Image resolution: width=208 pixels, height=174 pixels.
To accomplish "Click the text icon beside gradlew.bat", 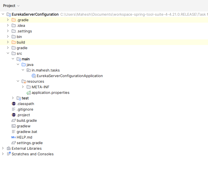I will [14, 132].
